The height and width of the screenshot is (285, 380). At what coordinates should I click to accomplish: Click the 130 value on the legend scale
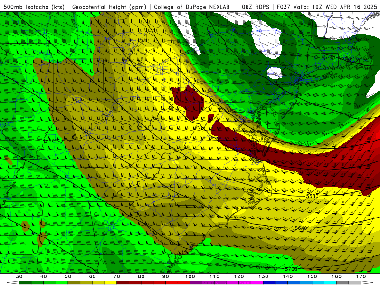pos(263,276)
